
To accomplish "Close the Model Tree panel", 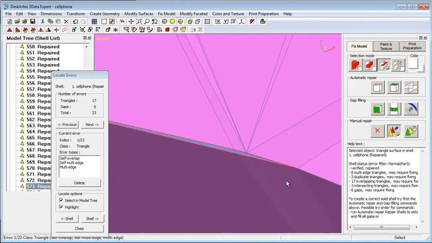I will click(90, 38).
